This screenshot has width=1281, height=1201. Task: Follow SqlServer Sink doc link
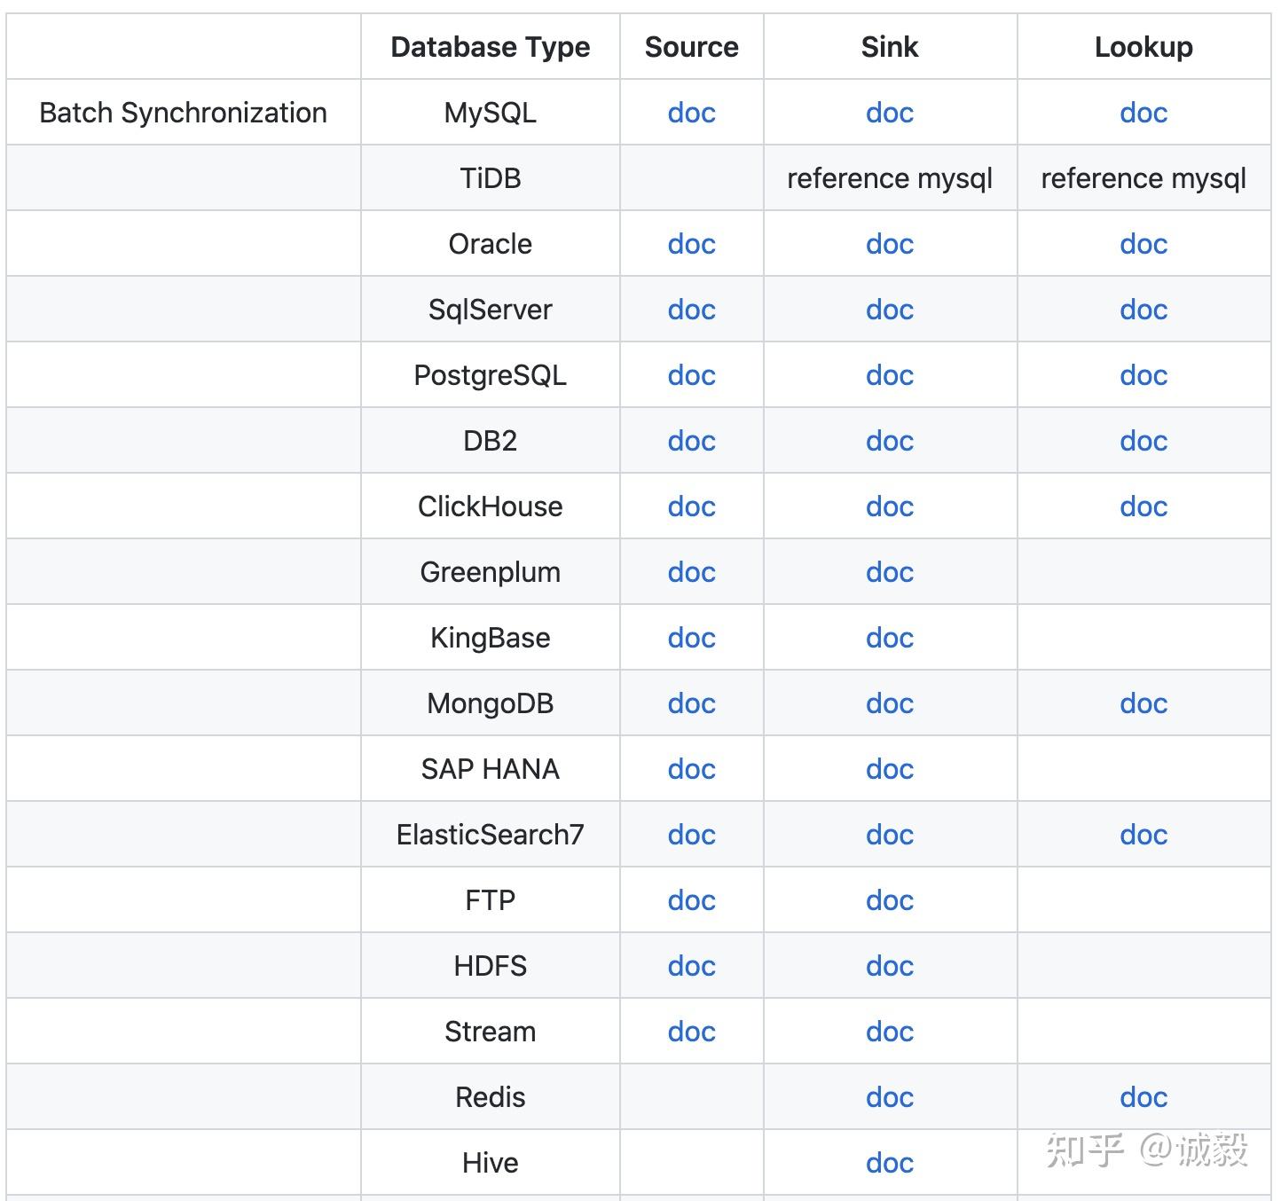pyautogui.click(x=890, y=310)
